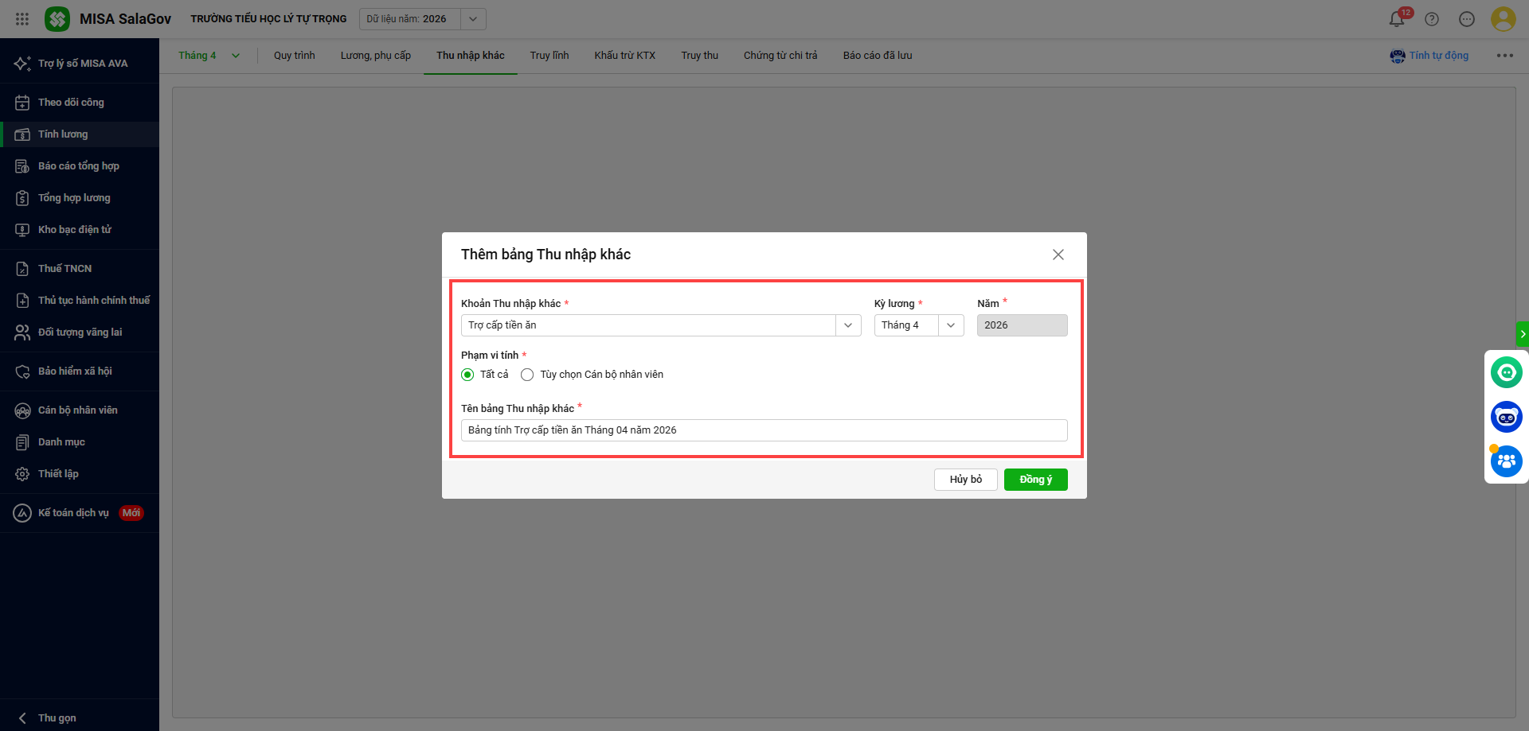
Task: Click the green 'Đồng ý' button
Action: [x=1035, y=480]
